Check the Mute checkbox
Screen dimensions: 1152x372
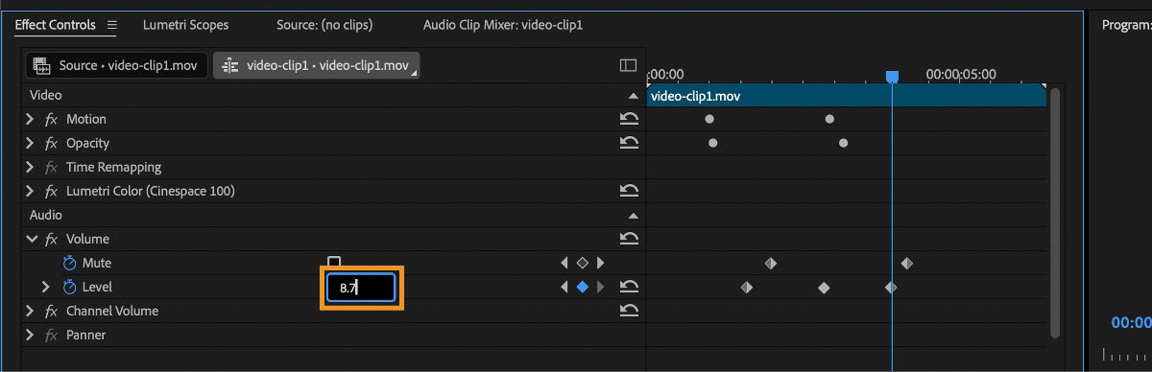coord(334,262)
